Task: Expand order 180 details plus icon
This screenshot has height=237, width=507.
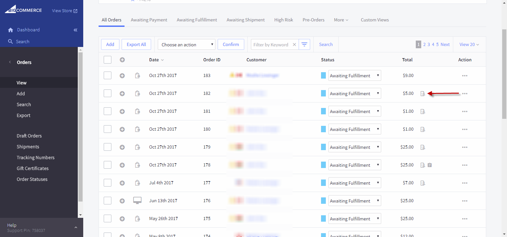Action: coord(122,129)
